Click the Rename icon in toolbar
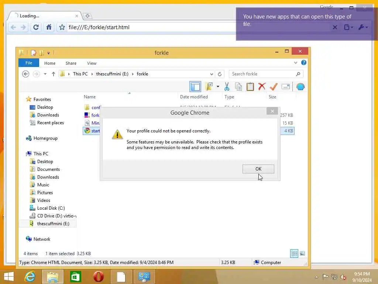This screenshot has height=284, width=378. coord(285,87)
